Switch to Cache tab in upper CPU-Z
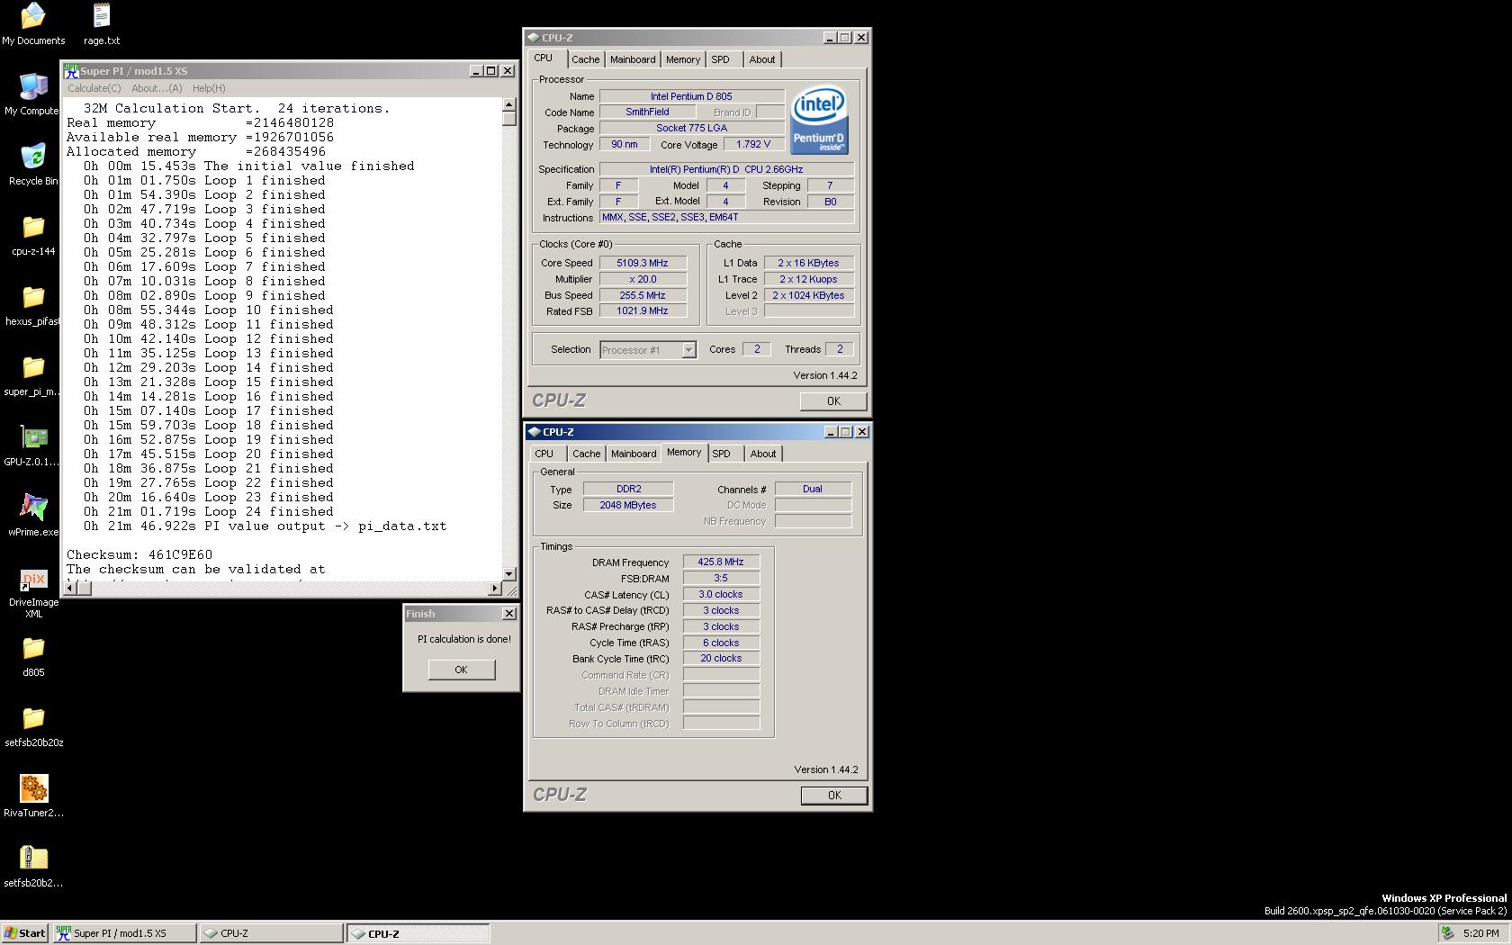 click(585, 59)
